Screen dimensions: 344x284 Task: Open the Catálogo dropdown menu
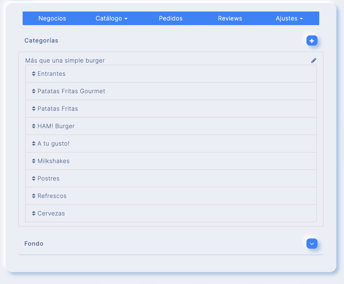111,18
